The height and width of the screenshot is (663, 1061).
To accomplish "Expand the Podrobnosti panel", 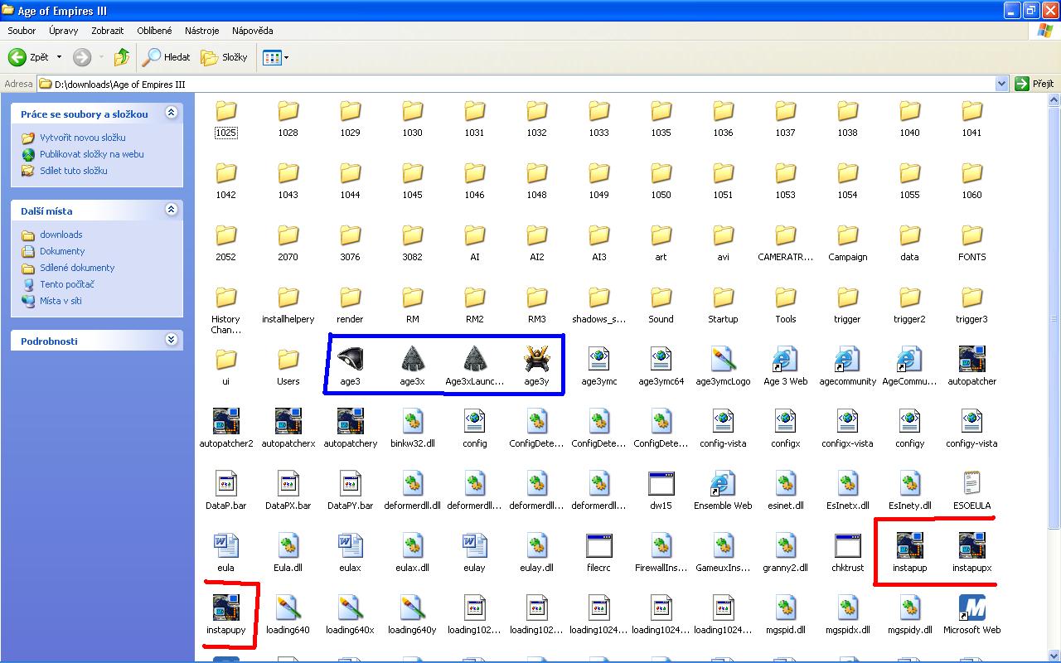I will (171, 340).
